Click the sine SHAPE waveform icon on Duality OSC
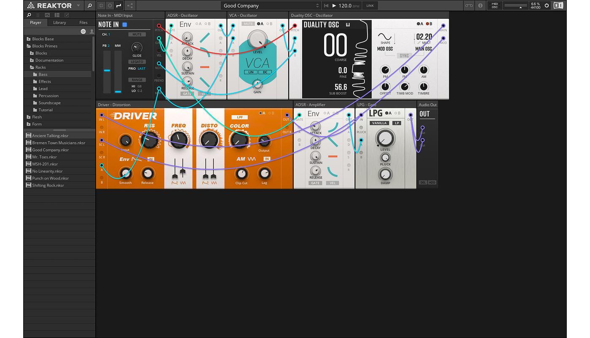The height and width of the screenshot is (338, 590). click(x=385, y=37)
